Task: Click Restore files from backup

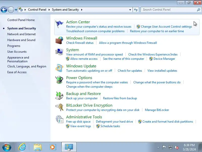Action: pyautogui.click(x=120, y=98)
